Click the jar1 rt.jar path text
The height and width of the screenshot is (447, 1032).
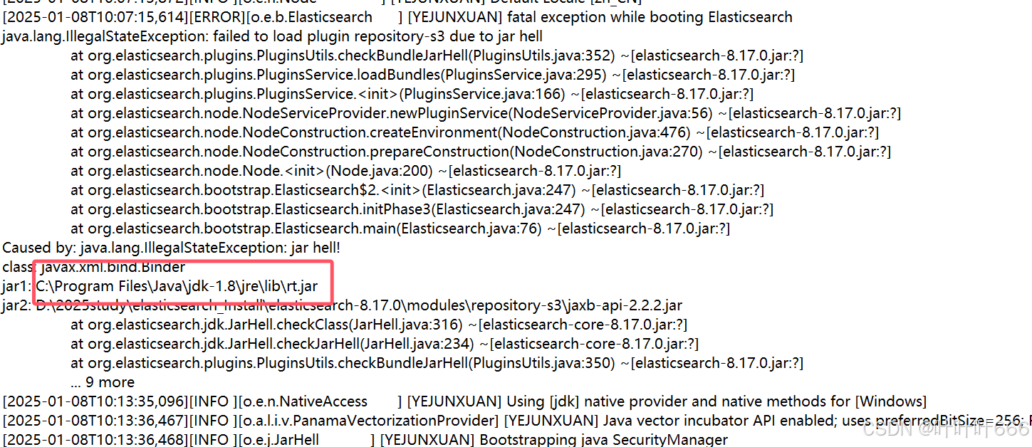tap(177, 286)
